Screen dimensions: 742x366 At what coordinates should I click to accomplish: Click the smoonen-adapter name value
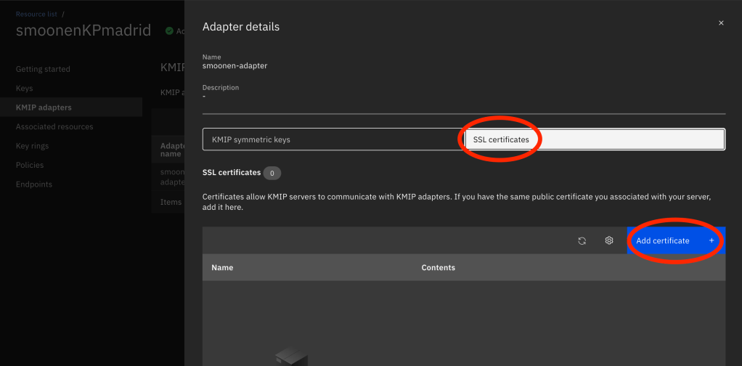point(235,65)
